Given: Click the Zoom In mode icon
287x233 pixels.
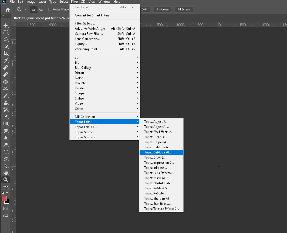Looking at the screenshot, I should [x=33, y=9].
